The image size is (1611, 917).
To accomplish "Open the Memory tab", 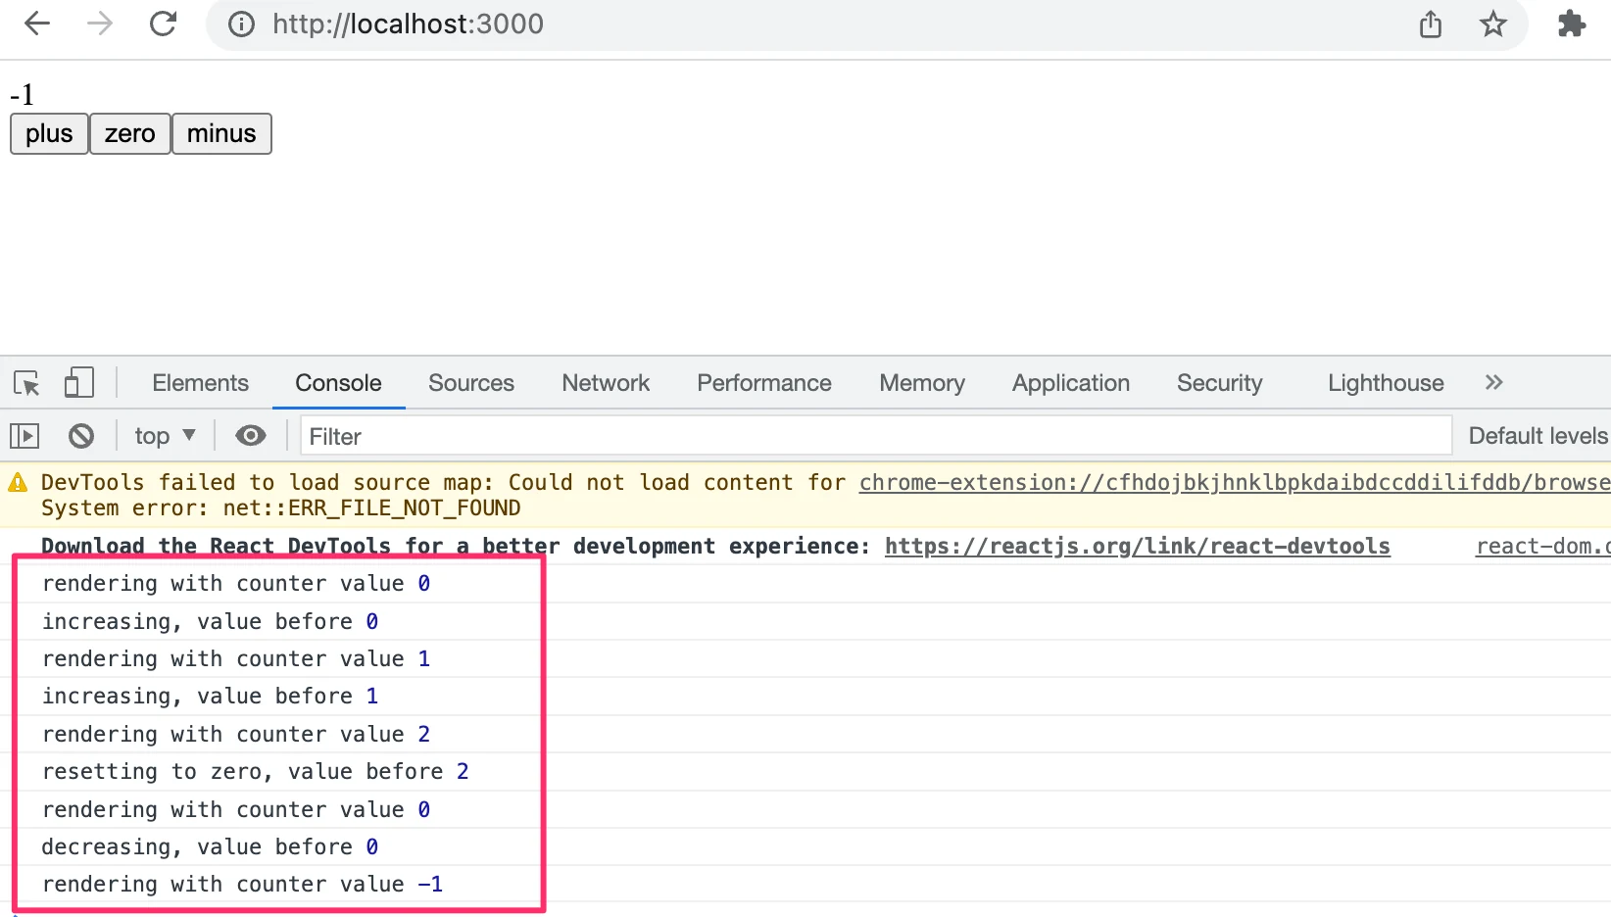I will coord(922,383).
